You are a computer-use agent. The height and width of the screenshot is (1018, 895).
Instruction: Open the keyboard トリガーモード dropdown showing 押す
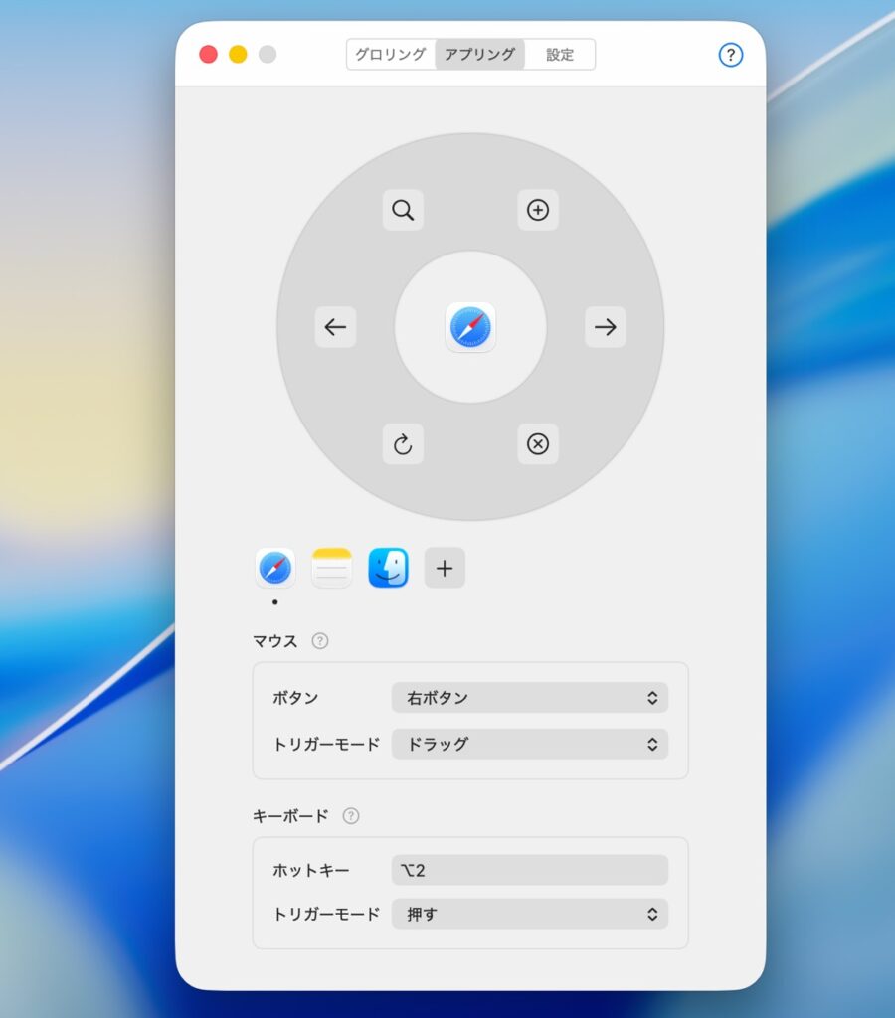coord(530,914)
